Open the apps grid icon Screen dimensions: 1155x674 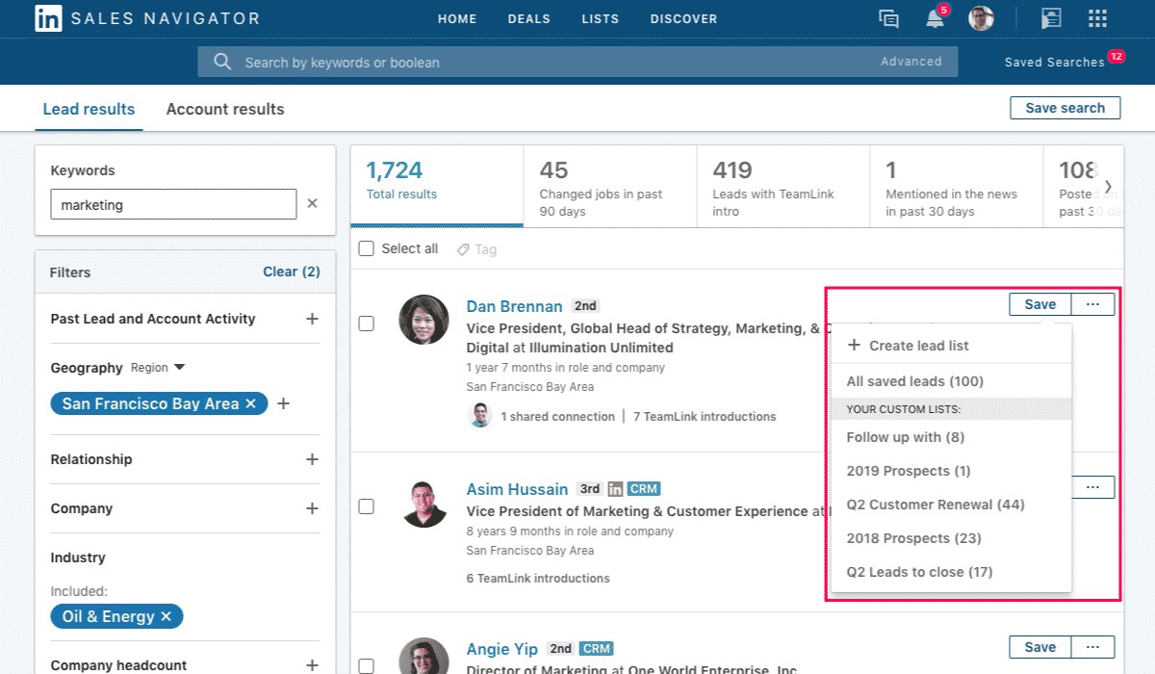pyautogui.click(x=1097, y=18)
